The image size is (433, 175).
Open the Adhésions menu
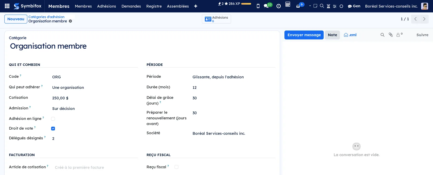click(107, 6)
